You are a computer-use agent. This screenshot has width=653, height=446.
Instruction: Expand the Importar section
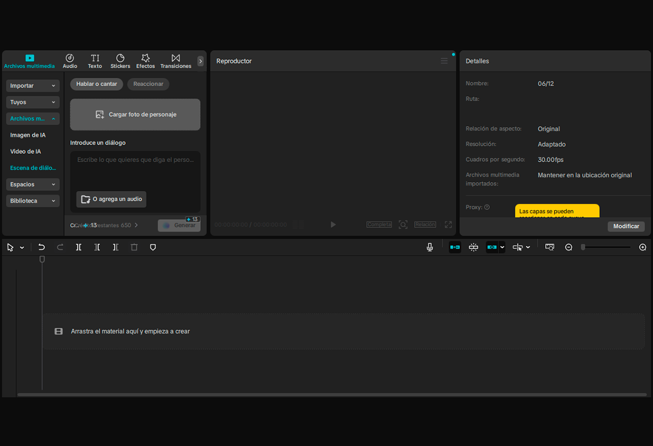click(x=33, y=86)
